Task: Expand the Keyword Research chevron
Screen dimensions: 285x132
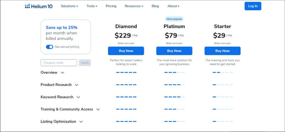Action: point(78,97)
